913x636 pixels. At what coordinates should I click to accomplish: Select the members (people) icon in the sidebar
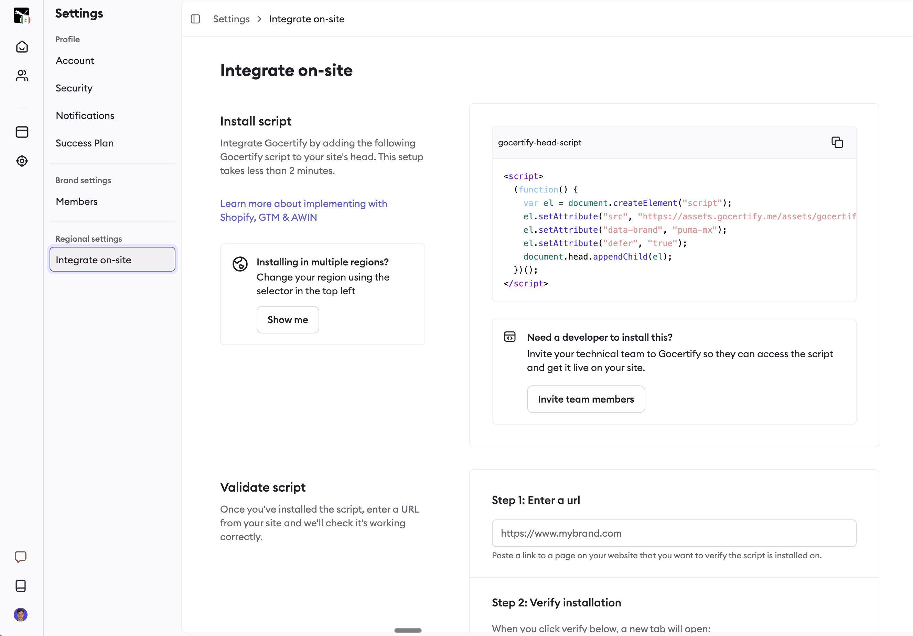(22, 76)
